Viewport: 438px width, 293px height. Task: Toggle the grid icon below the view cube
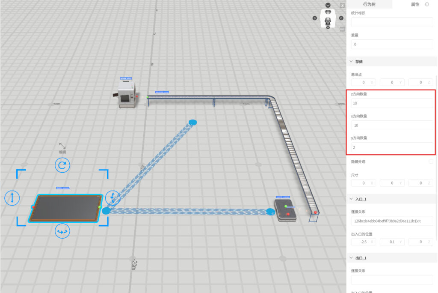[342, 29]
